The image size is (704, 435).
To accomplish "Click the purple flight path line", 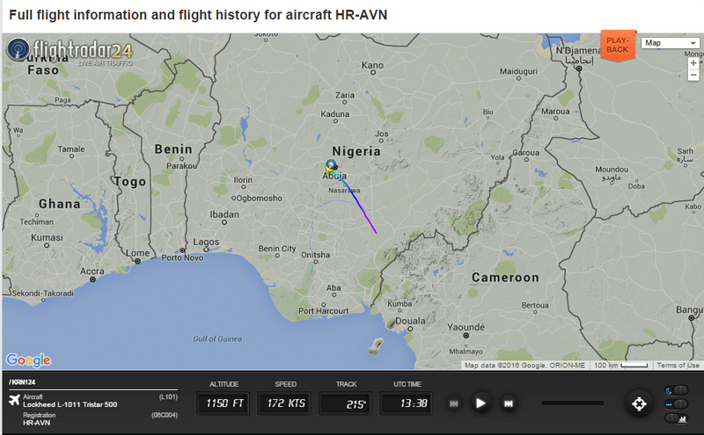I will (x=363, y=211).
